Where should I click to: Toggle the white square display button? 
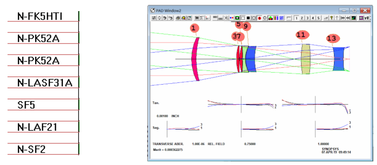tap(243, 18)
